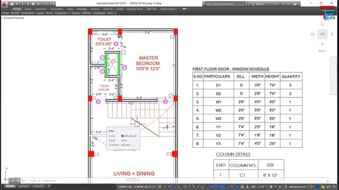This screenshot has height=190, width=339.
Task: Open the Draw panel title
Action: (x=6, y=13)
